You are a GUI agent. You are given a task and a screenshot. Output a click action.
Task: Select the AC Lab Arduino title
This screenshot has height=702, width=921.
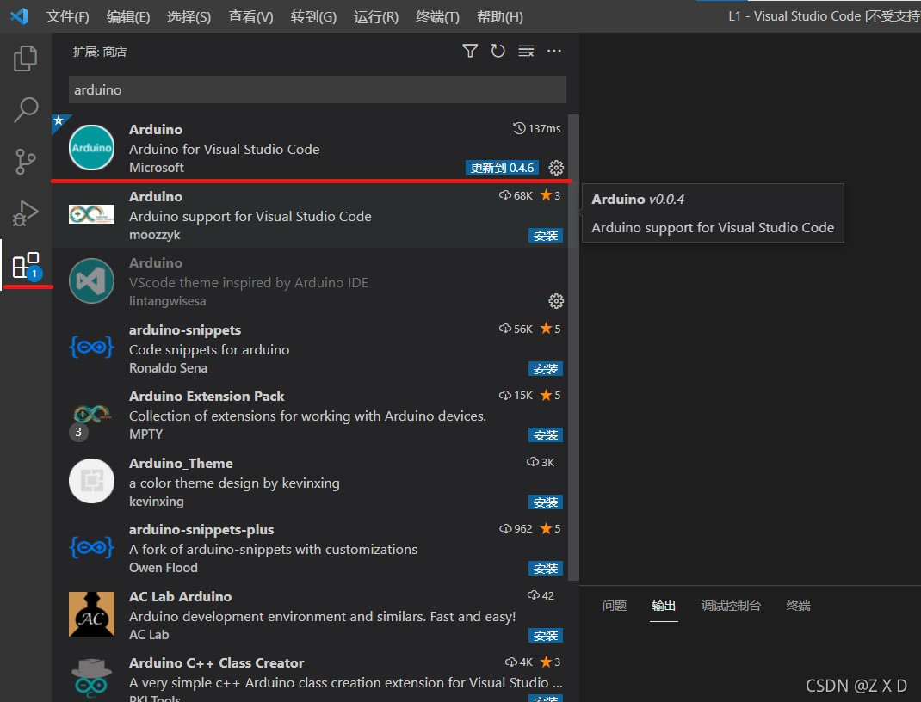180,596
